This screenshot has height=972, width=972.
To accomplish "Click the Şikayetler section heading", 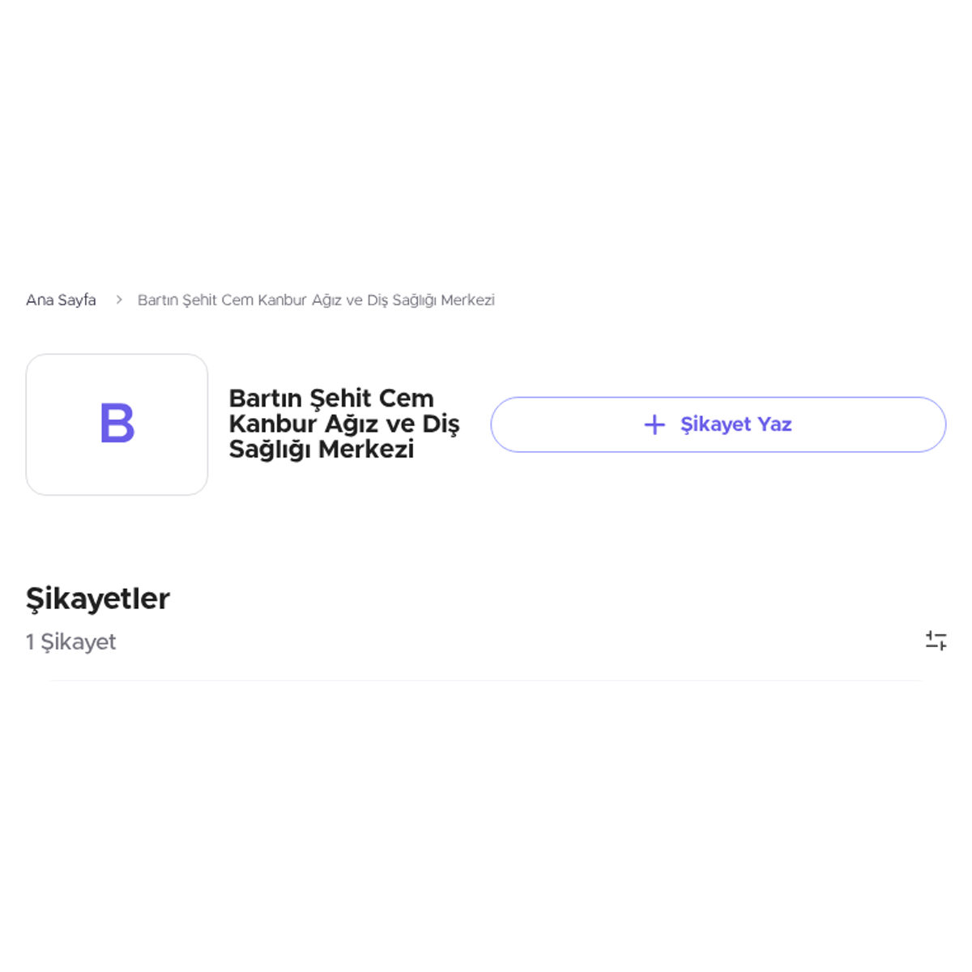I will pyautogui.click(x=98, y=599).
